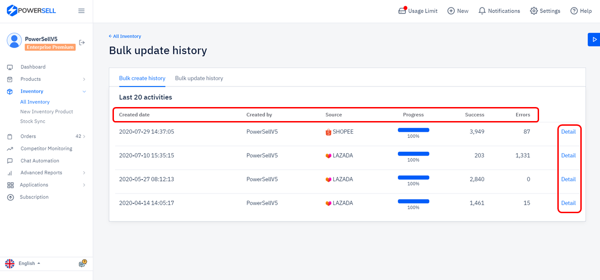Open Competitor Monitoring in sidebar
The height and width of the screenshot is (280, 600).
coord(46,149)
